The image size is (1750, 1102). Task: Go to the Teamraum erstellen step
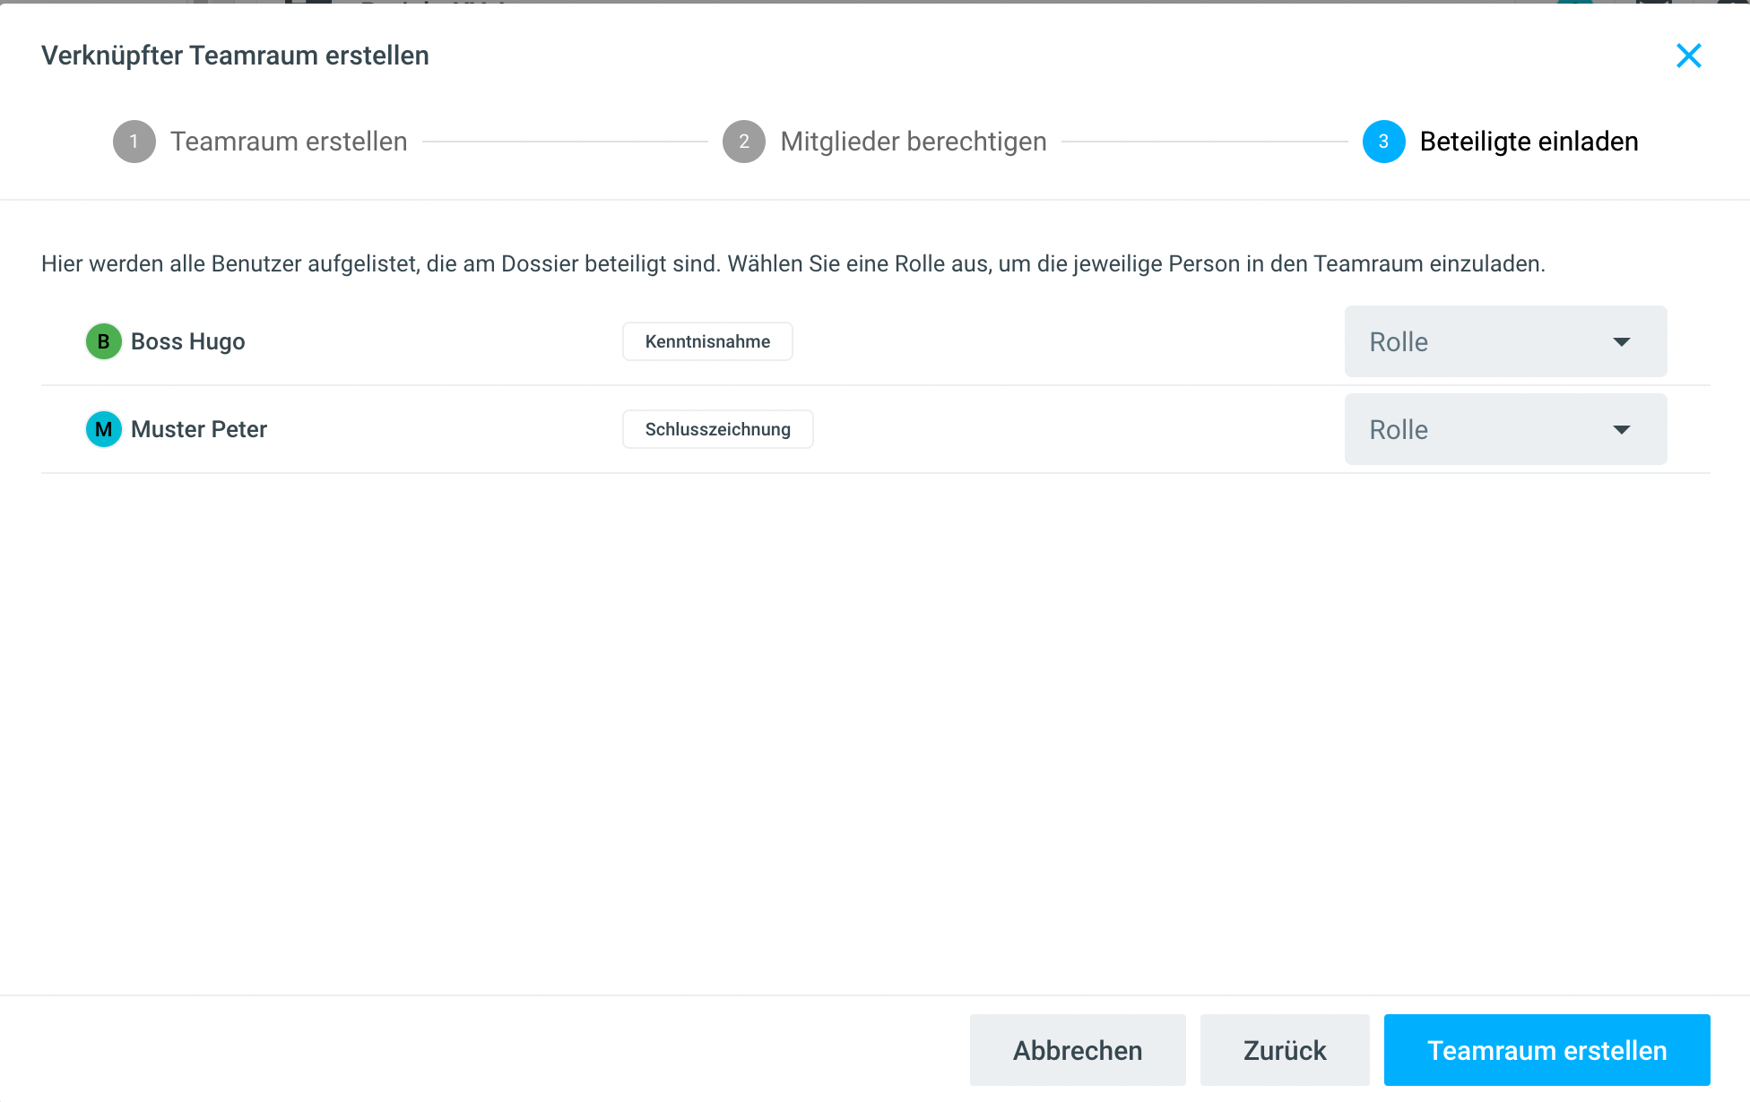[289, 142]
